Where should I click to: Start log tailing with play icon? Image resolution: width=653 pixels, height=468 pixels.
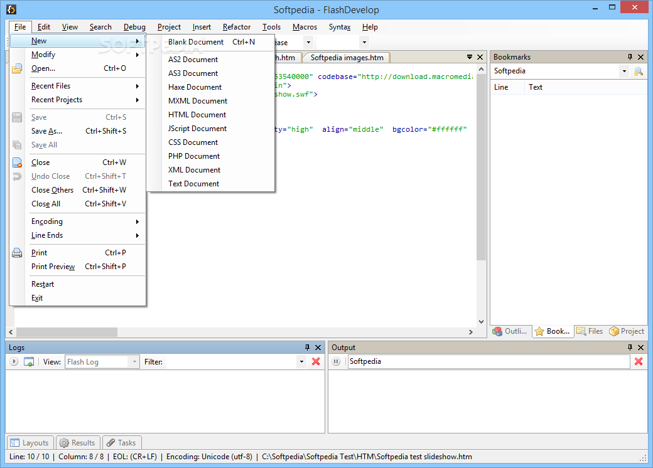click(14, 361)
